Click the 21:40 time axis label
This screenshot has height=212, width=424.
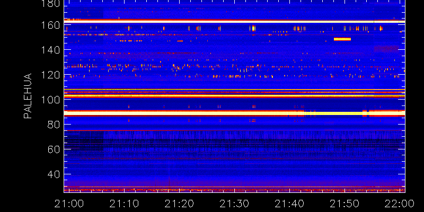289,204
